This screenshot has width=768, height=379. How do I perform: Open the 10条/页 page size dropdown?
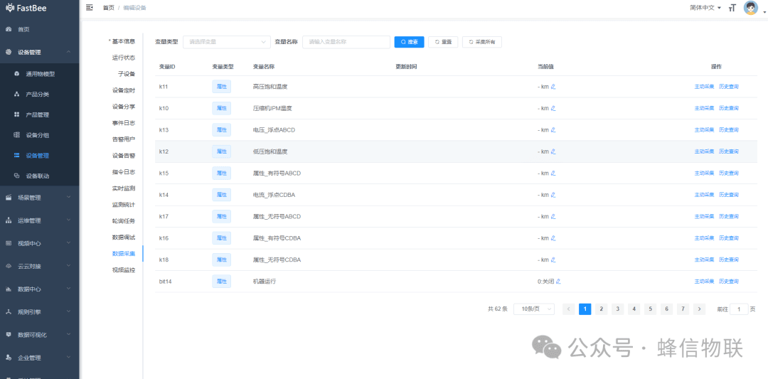(534, 309)
